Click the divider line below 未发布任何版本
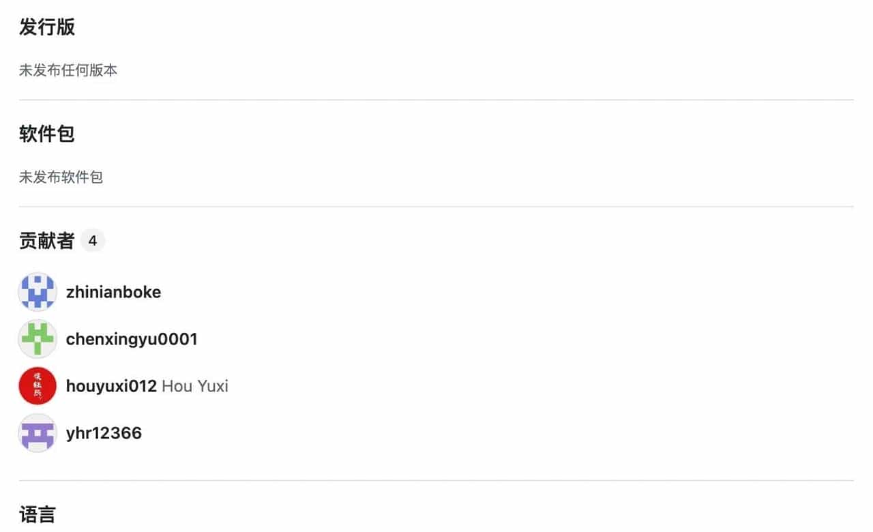 [436, 100]
